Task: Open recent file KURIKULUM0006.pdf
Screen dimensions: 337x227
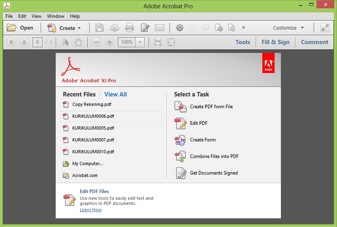Action: (x=111, y=116)
